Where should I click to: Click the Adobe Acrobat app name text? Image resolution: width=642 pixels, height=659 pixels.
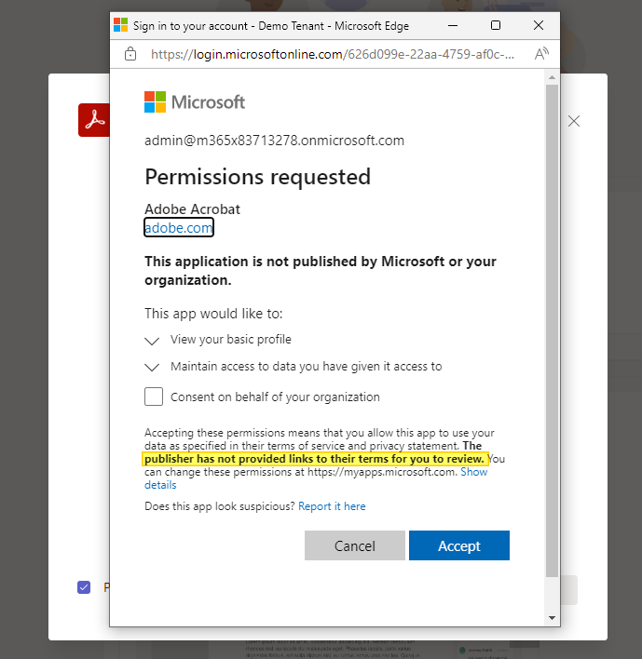192,208
